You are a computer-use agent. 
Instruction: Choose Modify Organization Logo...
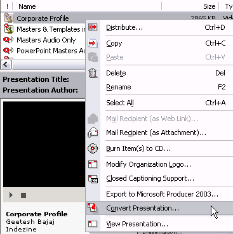tap(159, 164)
